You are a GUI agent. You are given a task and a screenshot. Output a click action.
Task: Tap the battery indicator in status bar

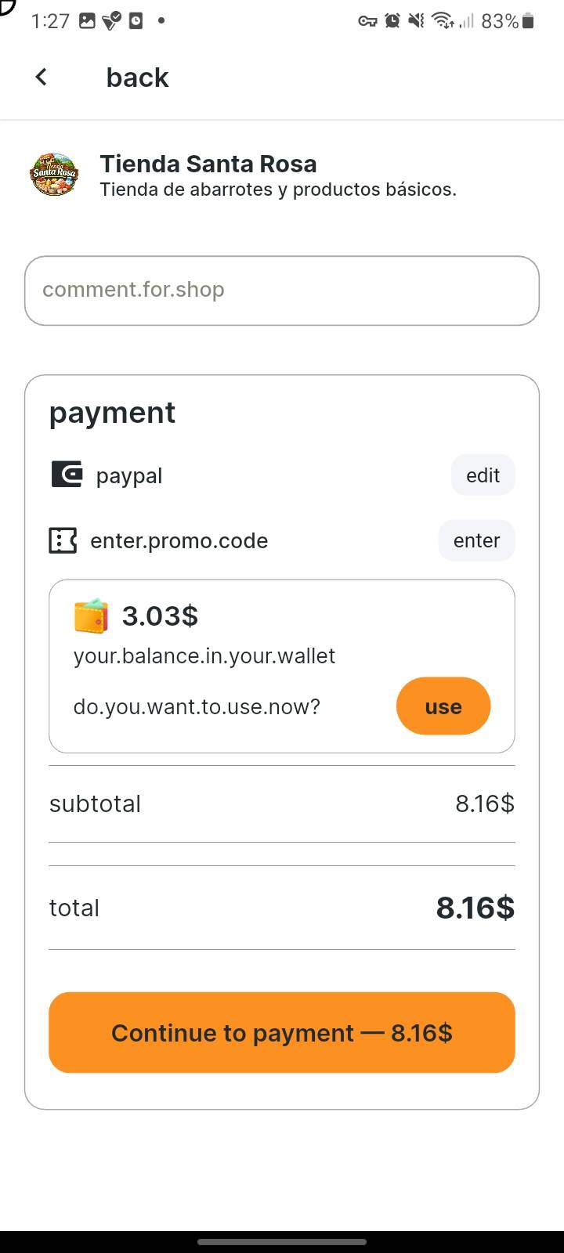(527, 21)
